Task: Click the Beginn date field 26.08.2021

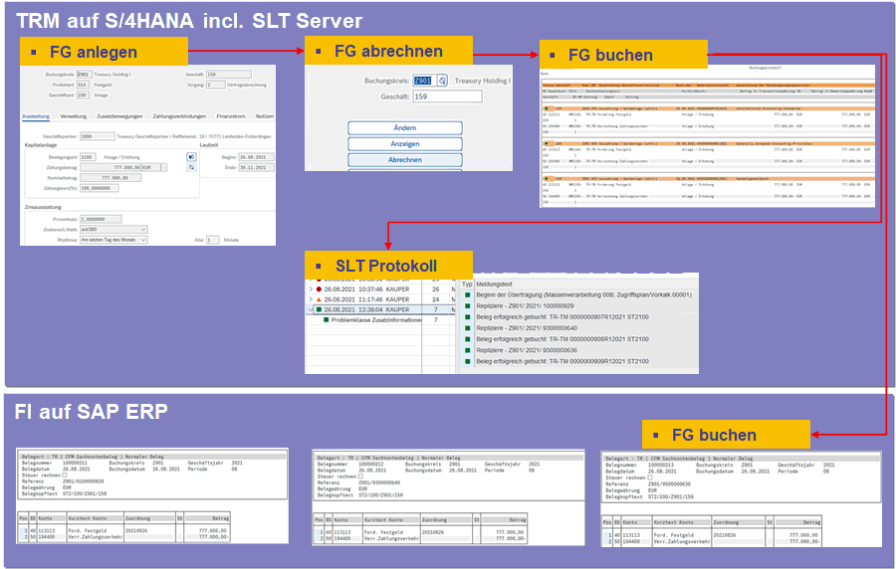Action: pos(256,157)
